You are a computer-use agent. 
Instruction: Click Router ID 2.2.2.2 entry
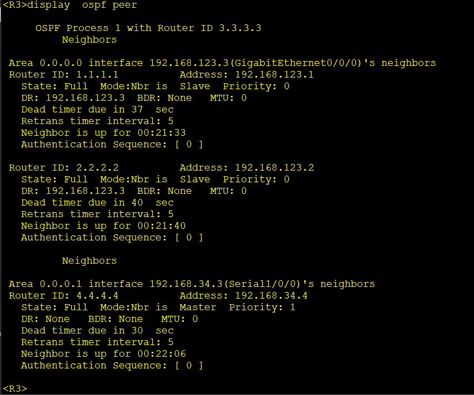tap(63, 167)
